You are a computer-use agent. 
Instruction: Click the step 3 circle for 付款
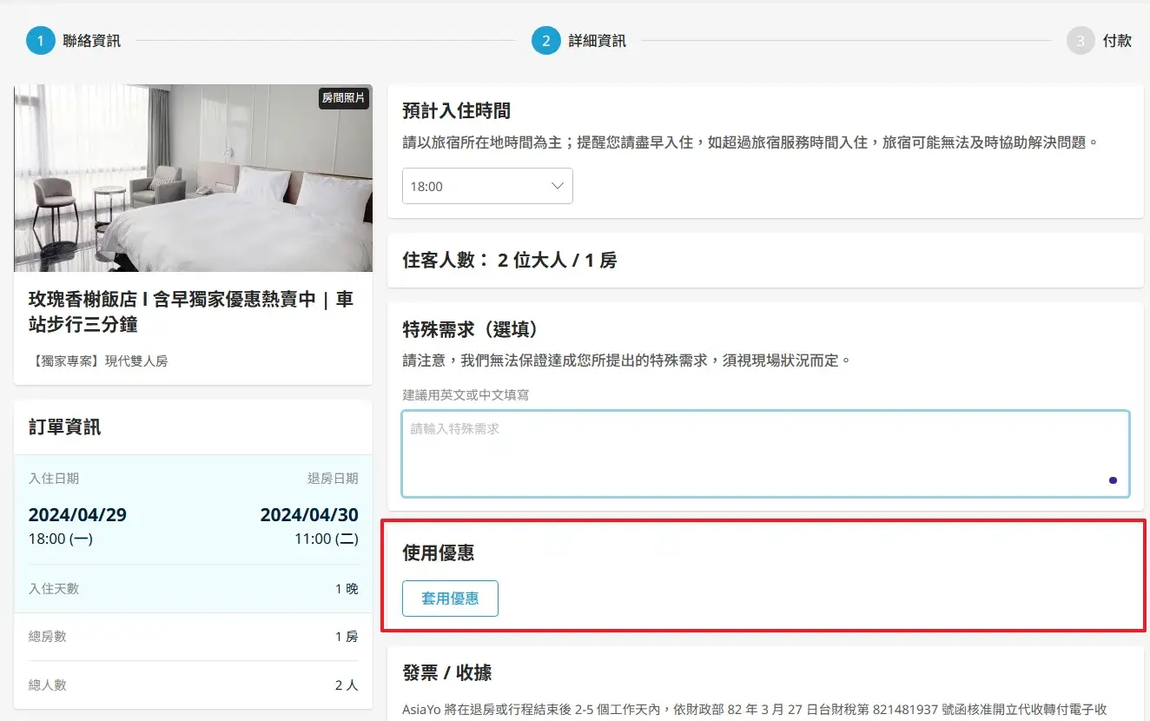pos(1080,41)
